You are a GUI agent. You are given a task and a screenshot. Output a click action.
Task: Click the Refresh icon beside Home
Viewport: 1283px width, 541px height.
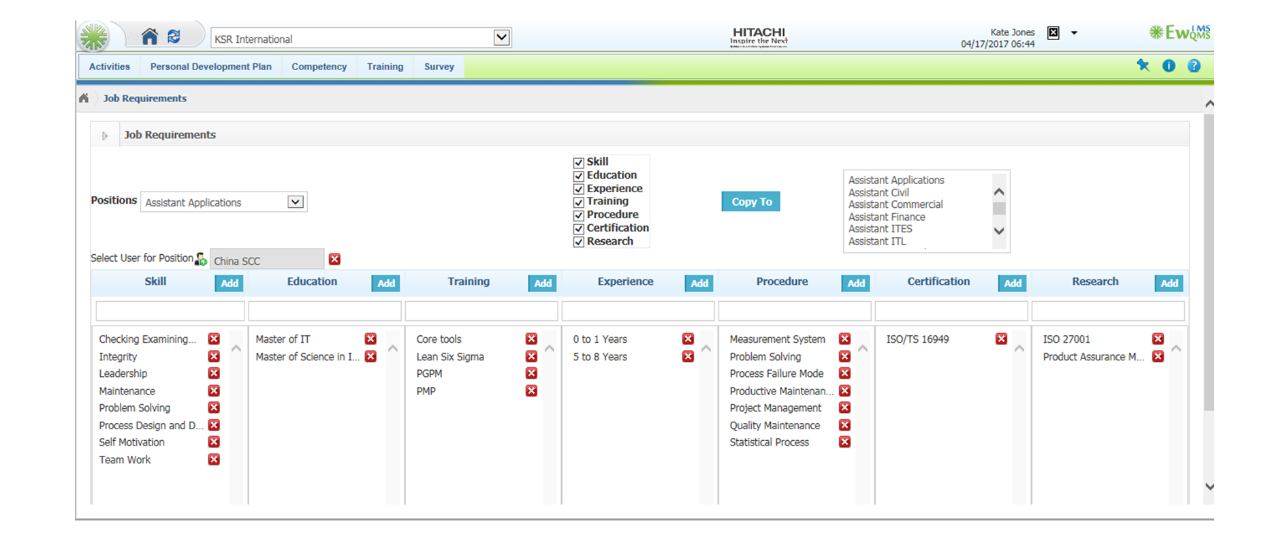click(174, 36)
